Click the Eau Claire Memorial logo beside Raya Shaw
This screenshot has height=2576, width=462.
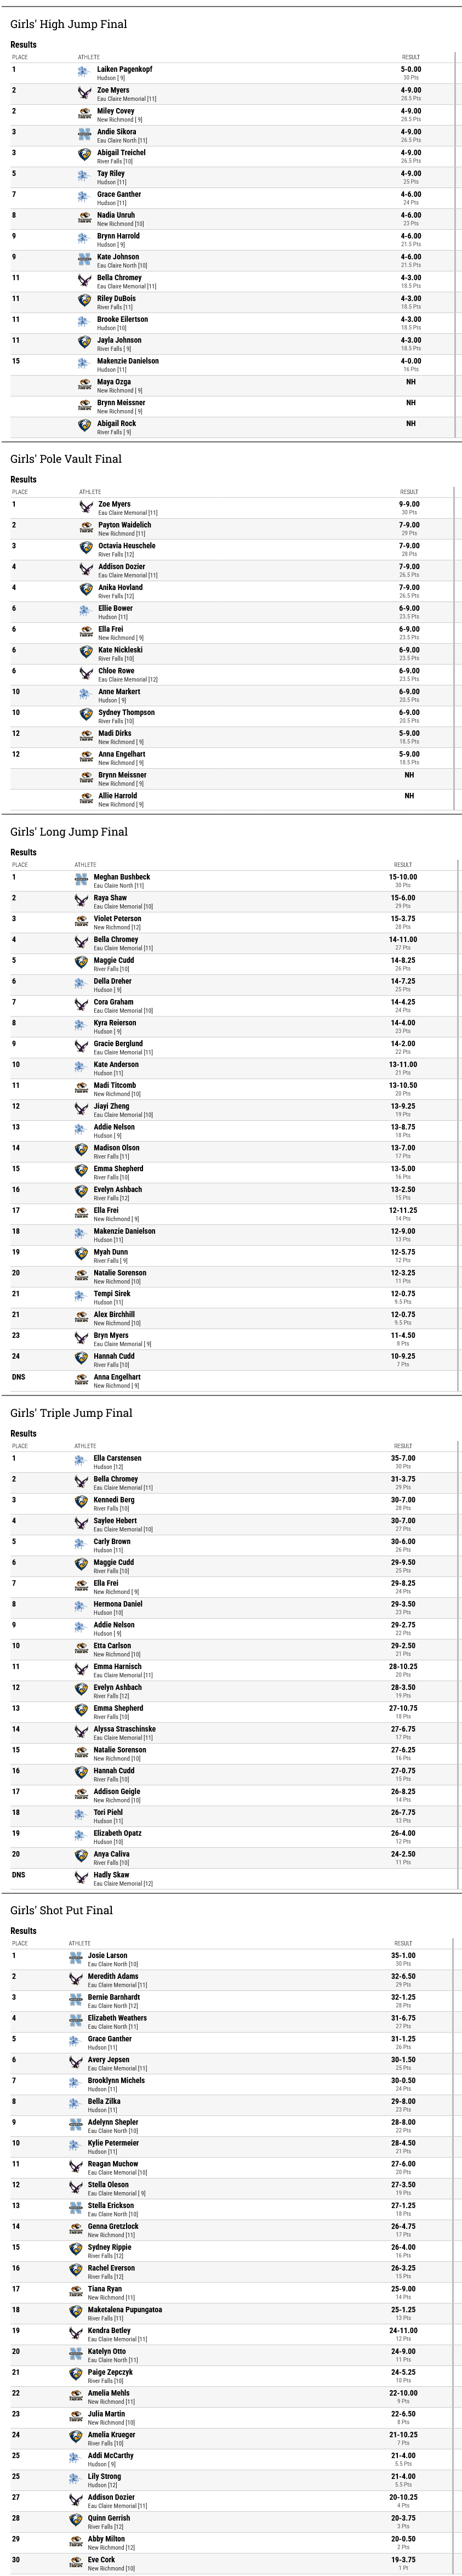81,901
